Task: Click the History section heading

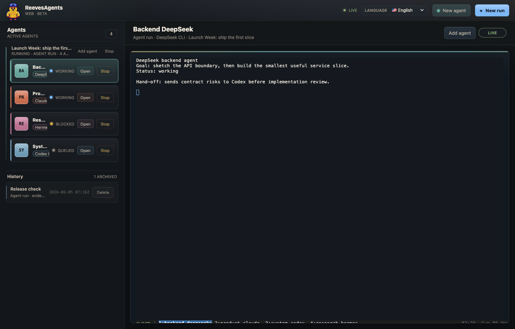Action: tap(15, 176)
